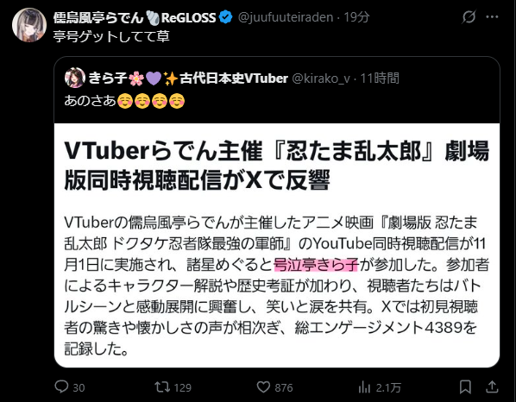
Task: Click the Grok explain icon
Action: pos(469,16)
